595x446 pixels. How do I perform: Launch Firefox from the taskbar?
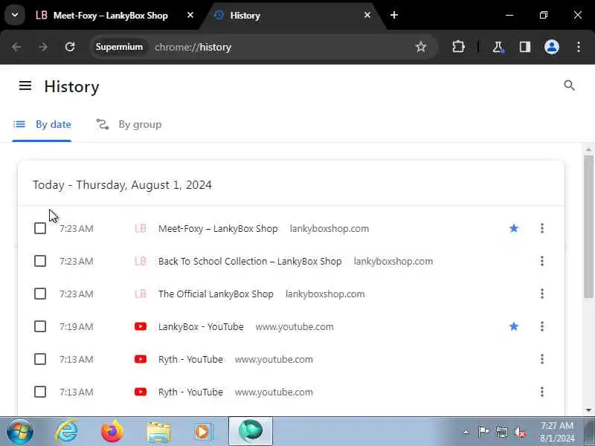coord(112,431)
